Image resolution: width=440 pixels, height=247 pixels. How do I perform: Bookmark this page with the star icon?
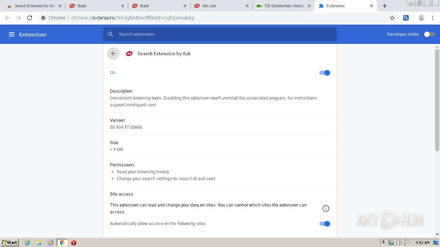pyautogui.click(x=392, y=18)
